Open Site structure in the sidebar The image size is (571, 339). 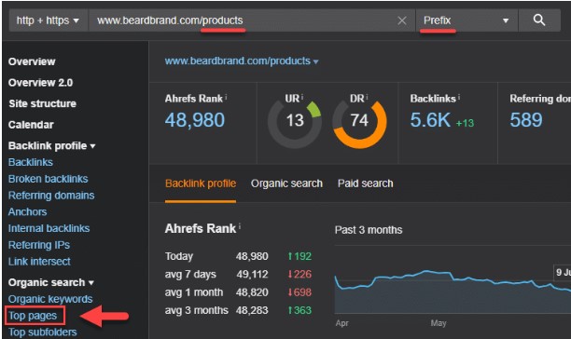[x=42, y=103]
